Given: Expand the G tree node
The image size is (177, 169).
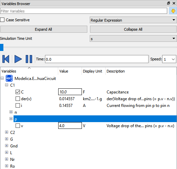Looking at the screenshot, I should click(x=7, y=139).
